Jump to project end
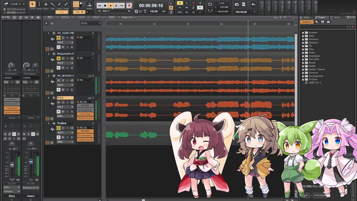357x201 pixels. coord(129,11)
